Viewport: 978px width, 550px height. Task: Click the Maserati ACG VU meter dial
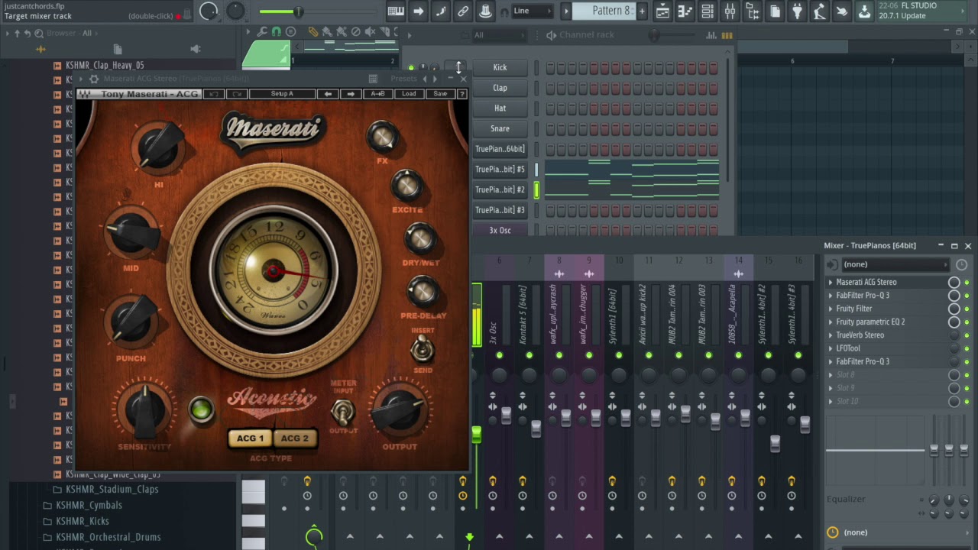[273, 269]
